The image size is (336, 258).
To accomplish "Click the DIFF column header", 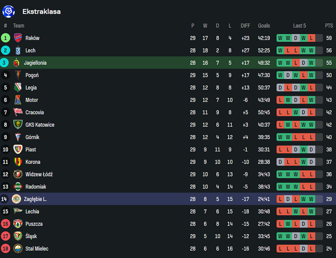I will tap(245, 26).
